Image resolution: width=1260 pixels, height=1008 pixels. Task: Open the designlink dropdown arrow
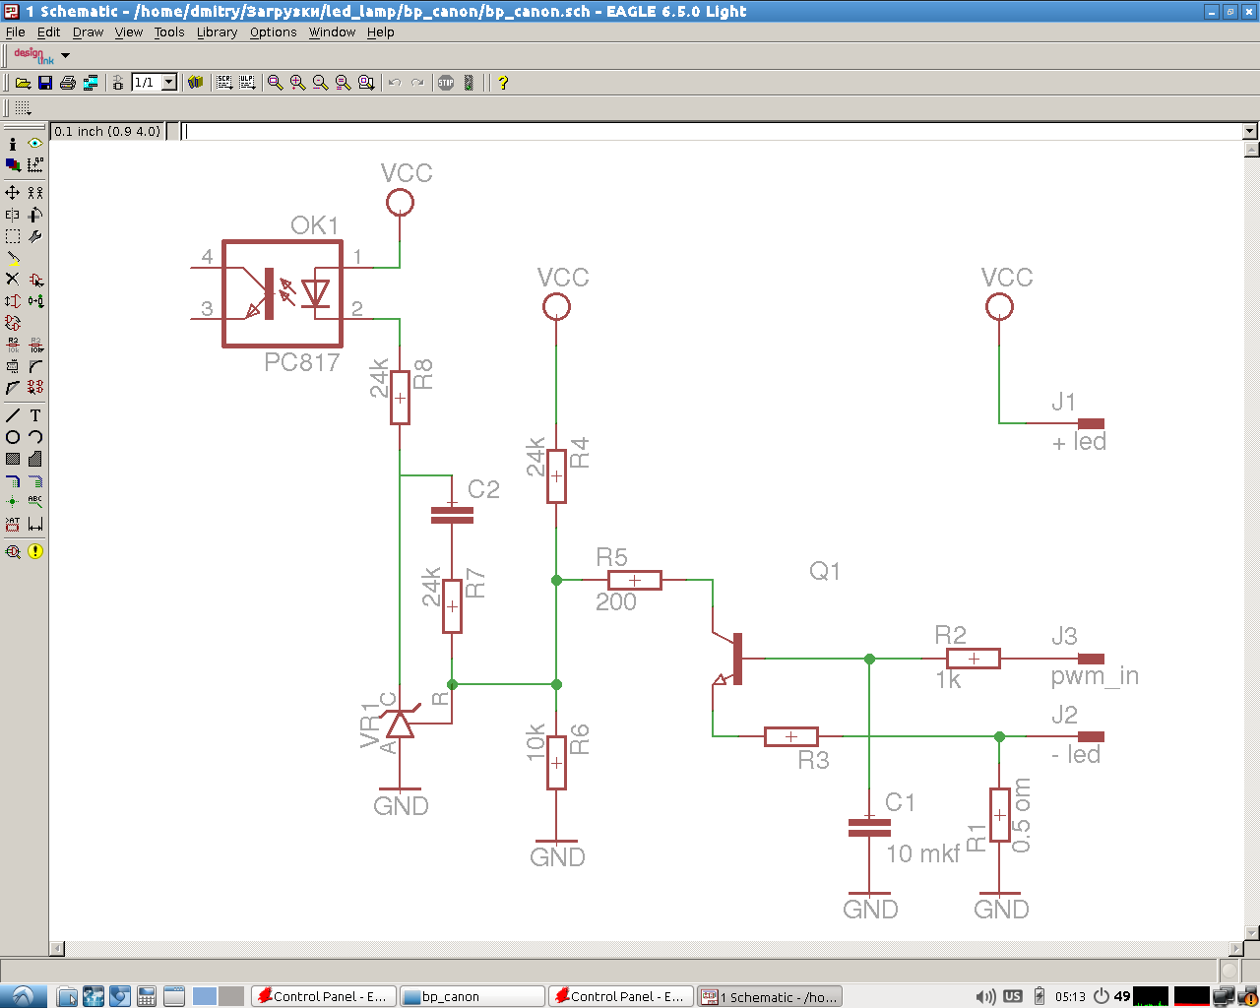tap(66, 56)
